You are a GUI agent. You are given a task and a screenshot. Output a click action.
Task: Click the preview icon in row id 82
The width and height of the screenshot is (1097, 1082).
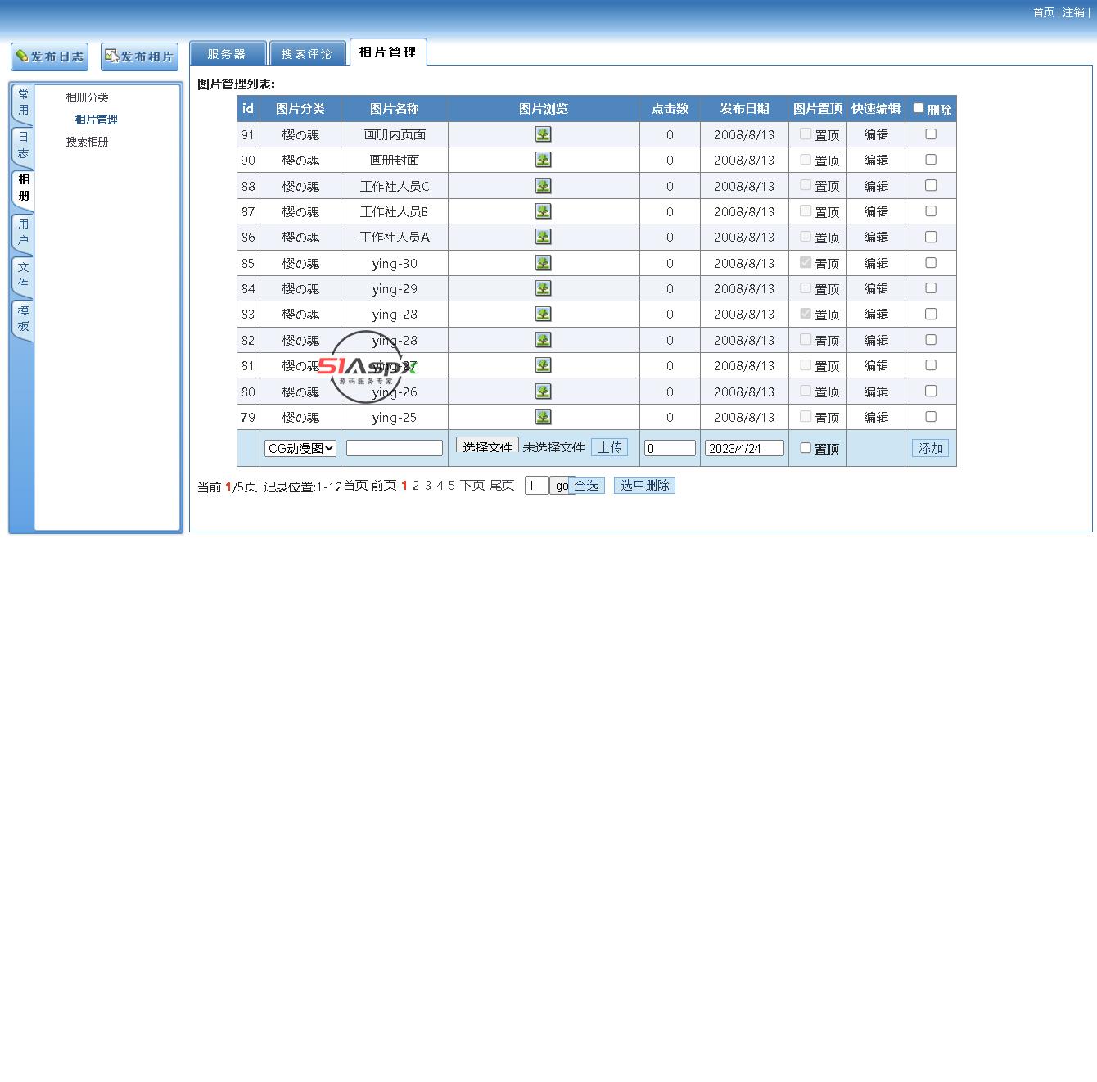[543, 340]
